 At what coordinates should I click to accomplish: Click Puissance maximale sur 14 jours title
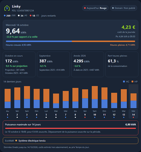[23, 125]
